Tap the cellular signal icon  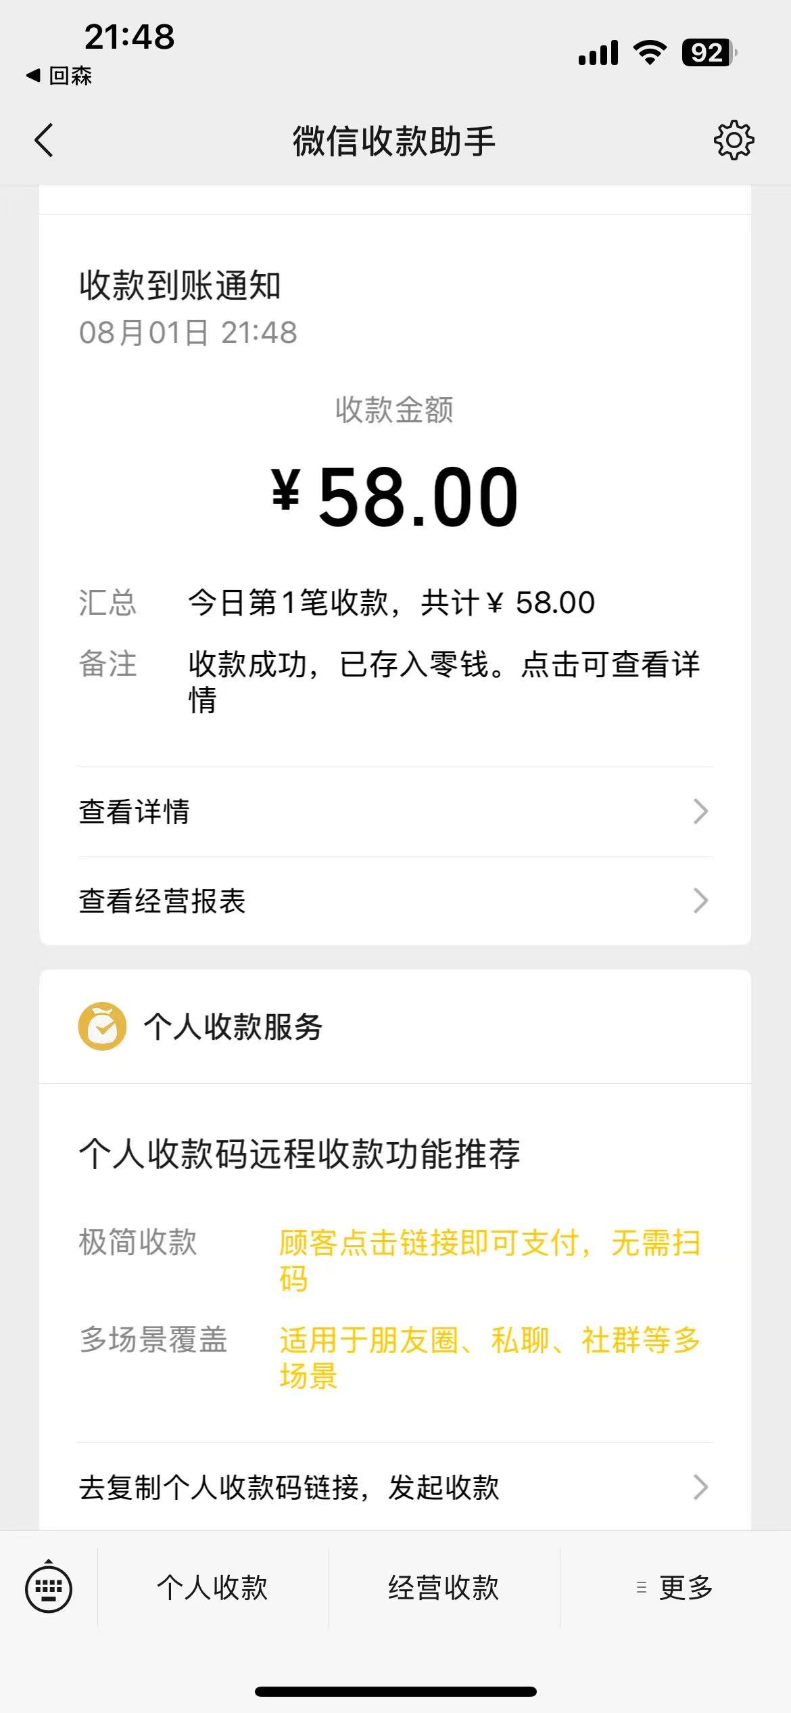pyautogui.click(x=598, y=53)
